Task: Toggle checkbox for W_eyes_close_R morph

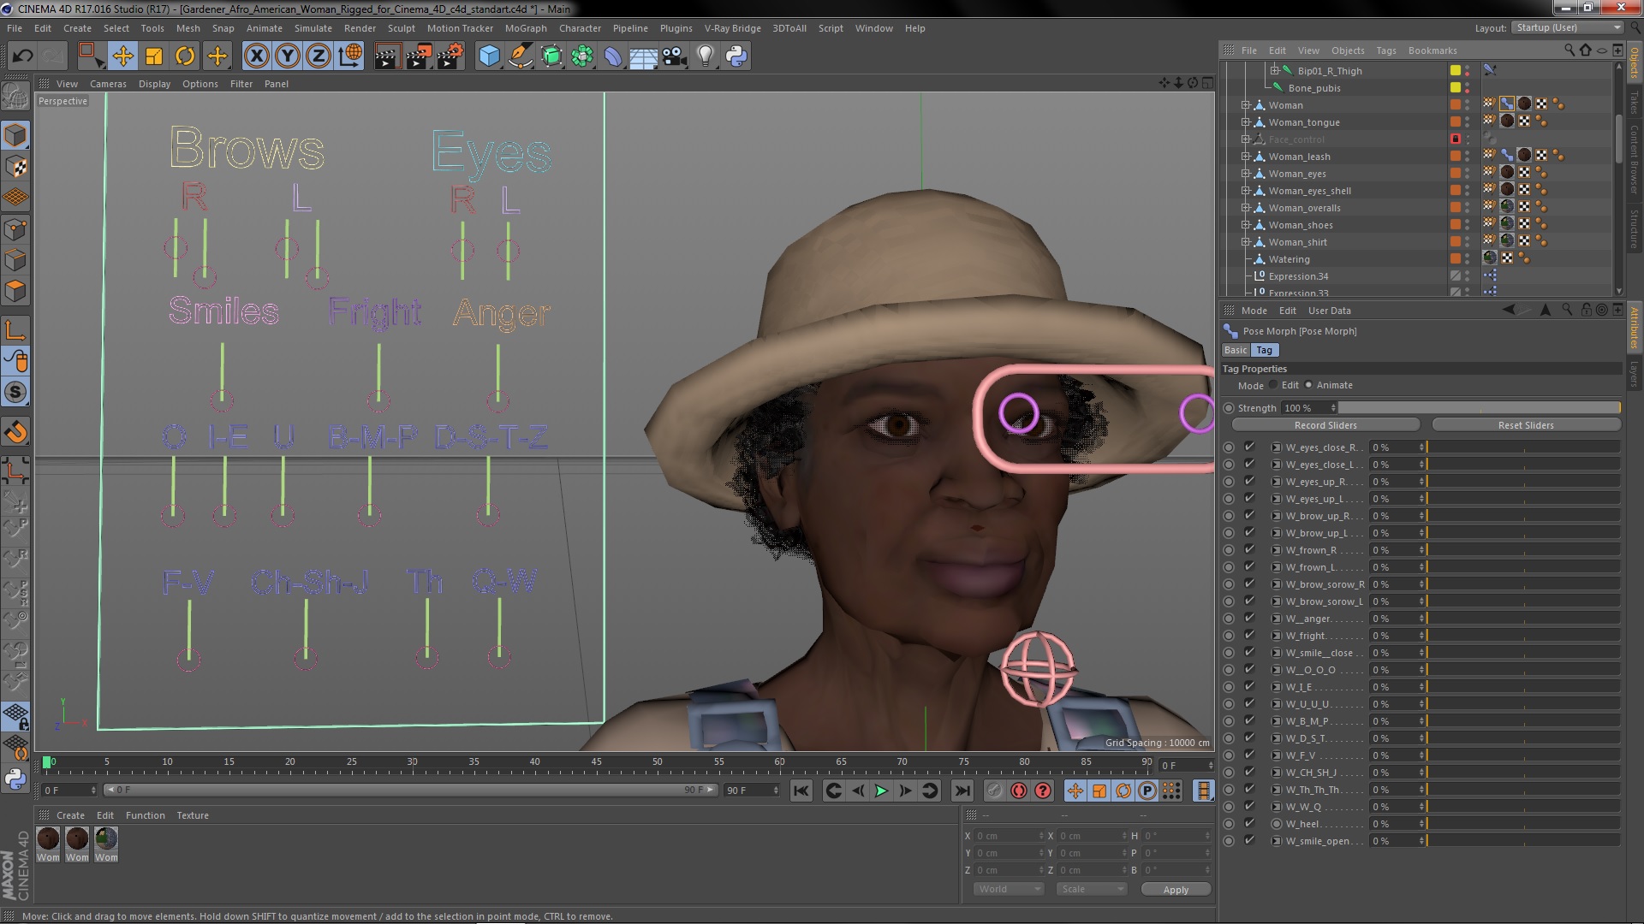Action: click(1249, 447)
